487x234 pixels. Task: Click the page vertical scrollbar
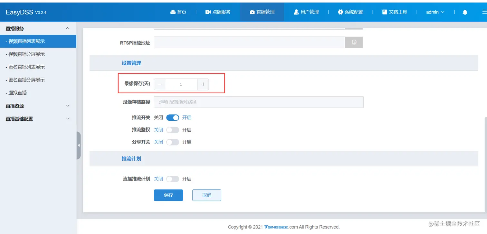[x=485, y=165]
